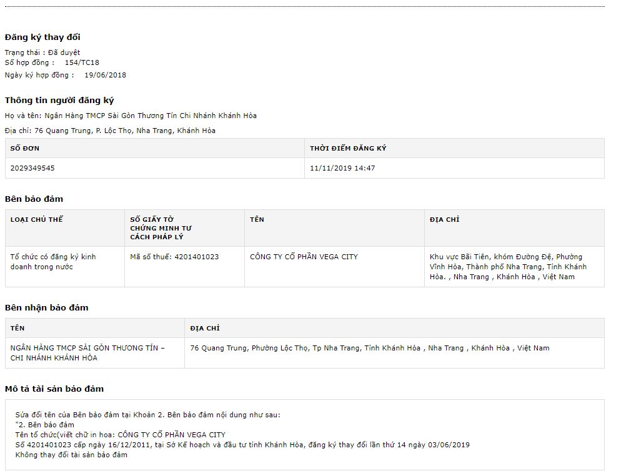Click the contract signing date 19/06/2018

pos(105,75)
